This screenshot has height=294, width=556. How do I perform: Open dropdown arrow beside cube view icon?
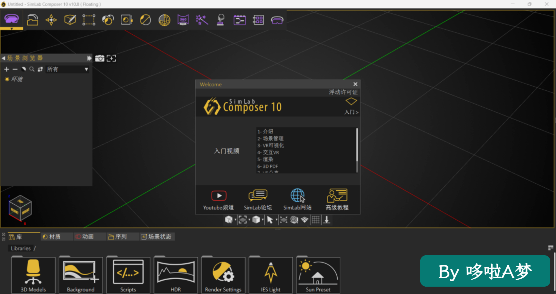click(235, 220)
